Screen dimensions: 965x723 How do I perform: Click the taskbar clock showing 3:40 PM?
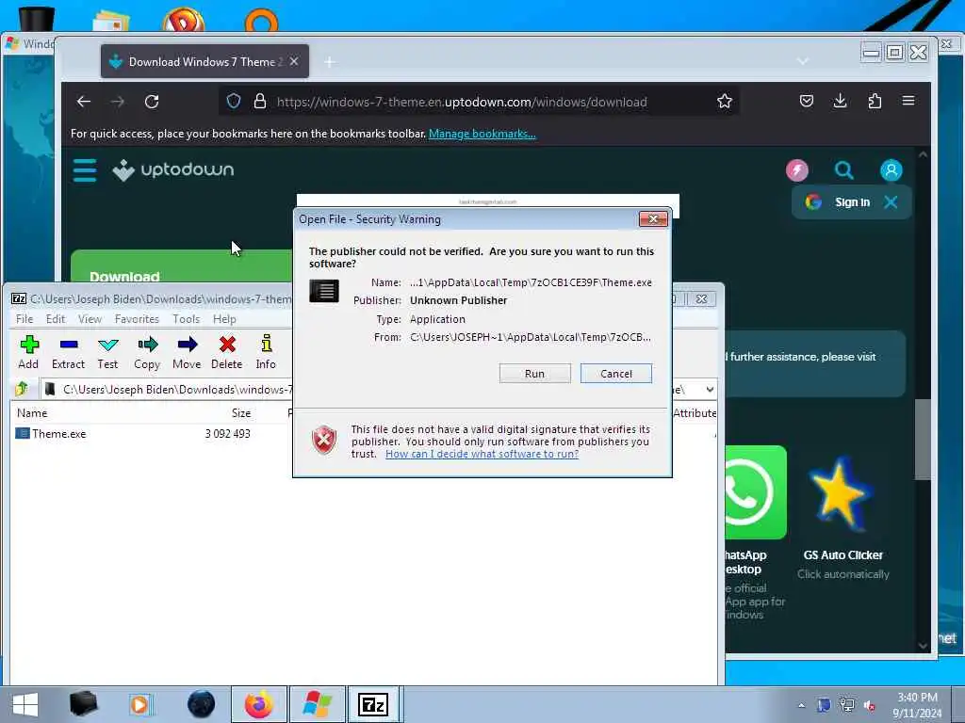[x=917, y=704]
